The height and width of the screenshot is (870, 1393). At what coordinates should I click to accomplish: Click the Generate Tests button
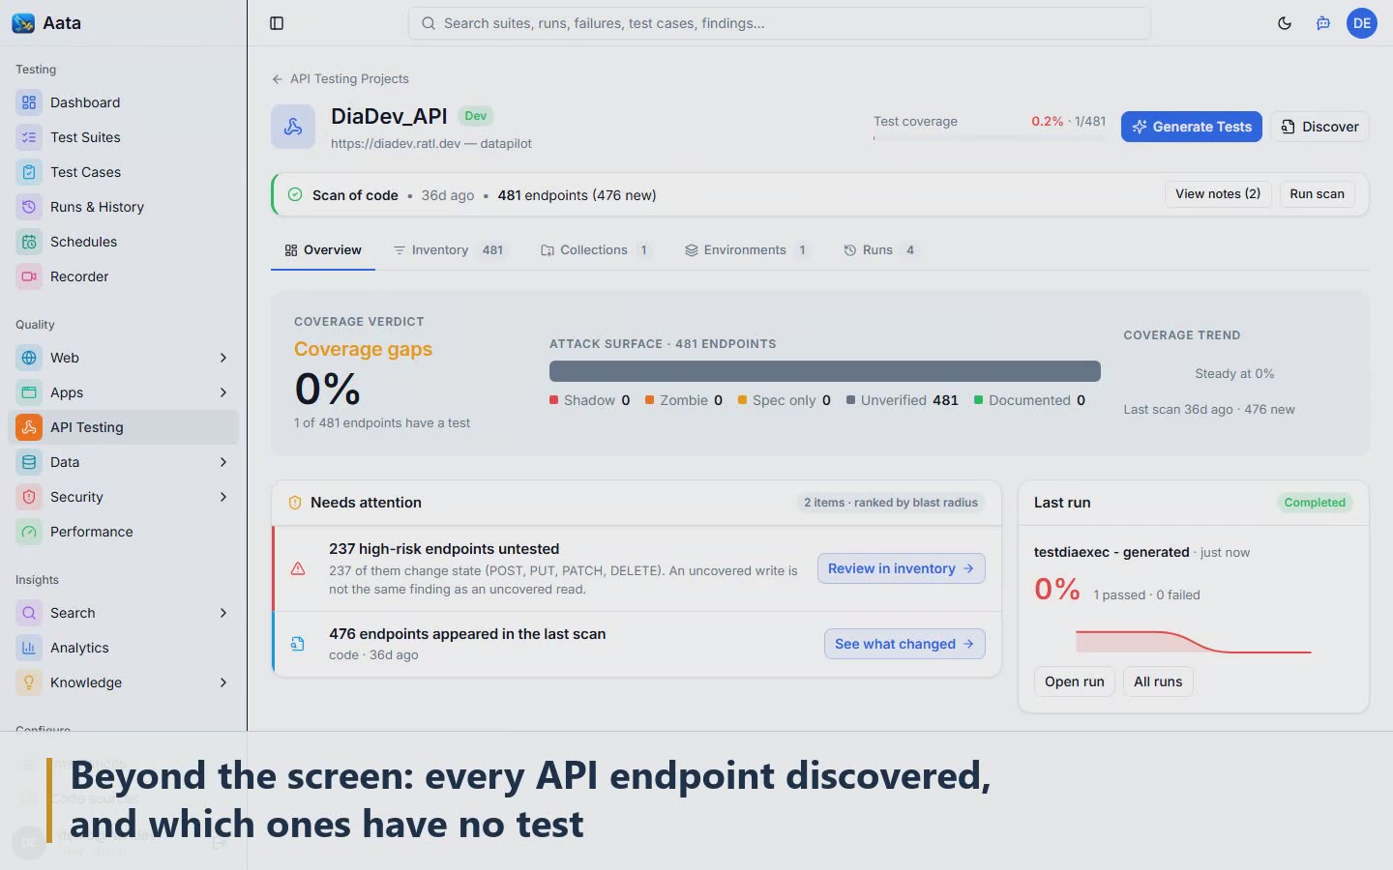[x=1192, y=127]
